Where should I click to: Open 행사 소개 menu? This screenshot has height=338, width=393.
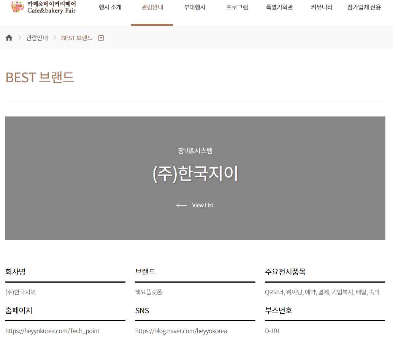click(110, 7)
